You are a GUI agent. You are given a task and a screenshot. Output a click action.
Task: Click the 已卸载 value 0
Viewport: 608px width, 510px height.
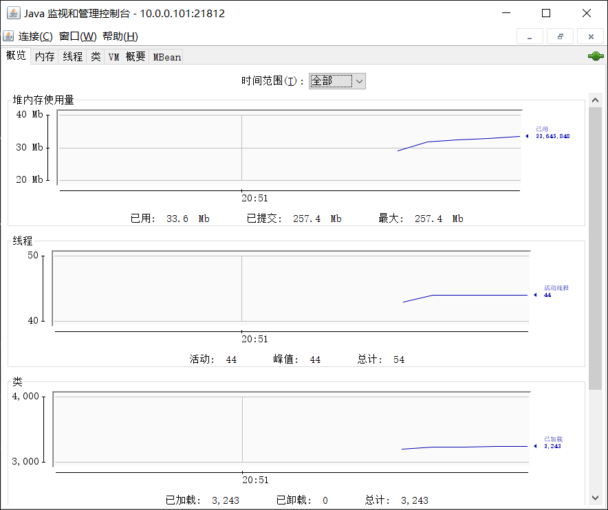pyautogui.click(x=325, y=500)
